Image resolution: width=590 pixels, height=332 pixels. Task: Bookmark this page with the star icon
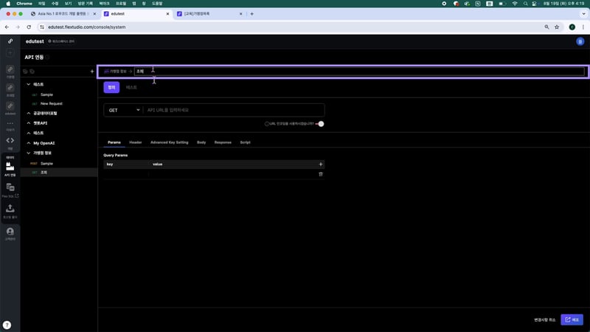click(x=556, y=27)
